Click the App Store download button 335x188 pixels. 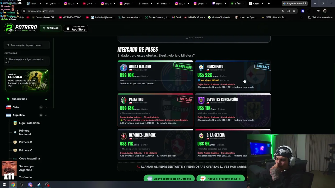[76, 28]
